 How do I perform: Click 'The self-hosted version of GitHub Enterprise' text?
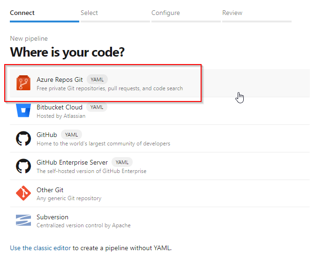(91, 171)
